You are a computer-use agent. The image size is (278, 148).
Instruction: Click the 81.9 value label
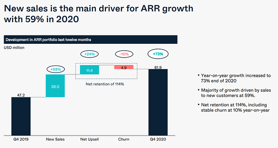[x=158, y=68]
